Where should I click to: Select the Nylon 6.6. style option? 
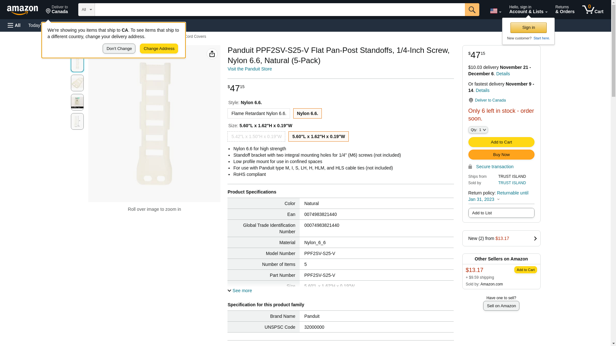pos(307,113)
